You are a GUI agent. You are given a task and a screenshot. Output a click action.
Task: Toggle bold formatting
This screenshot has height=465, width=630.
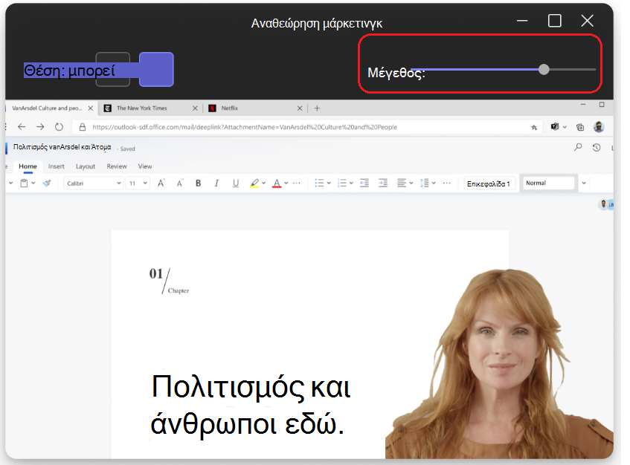coord(198,183)
